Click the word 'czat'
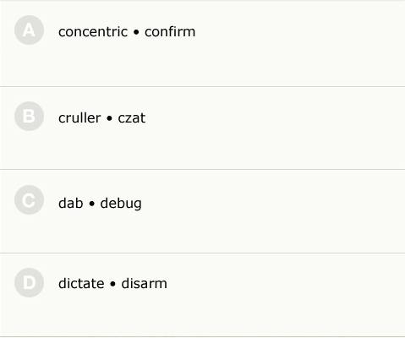Screen dimensions: 405x338 click(132, 118)
